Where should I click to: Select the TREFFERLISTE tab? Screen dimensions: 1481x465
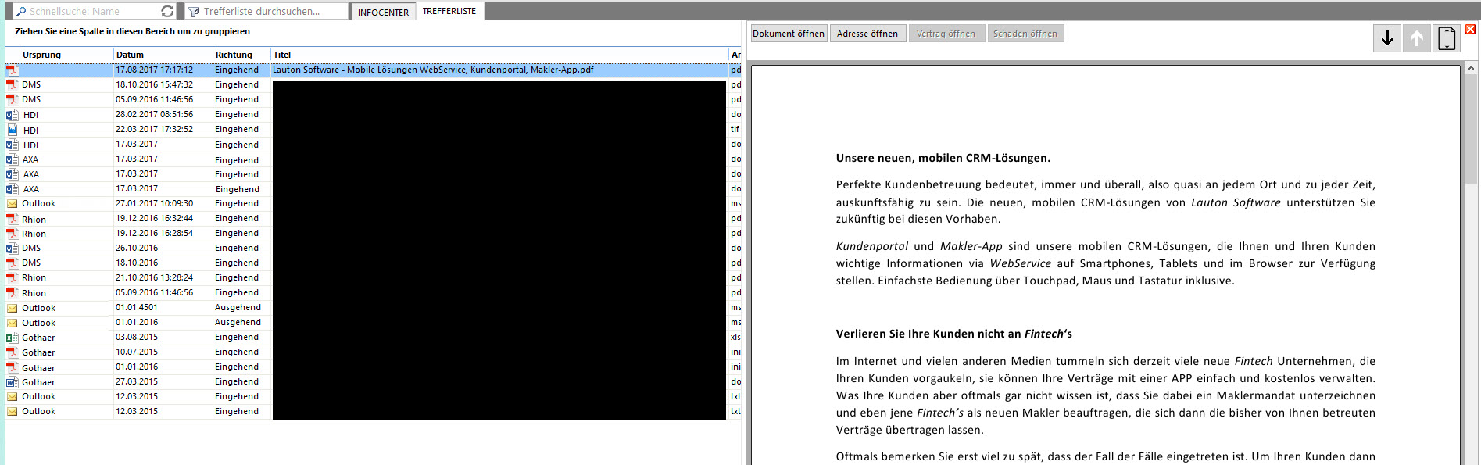point(449,11)
